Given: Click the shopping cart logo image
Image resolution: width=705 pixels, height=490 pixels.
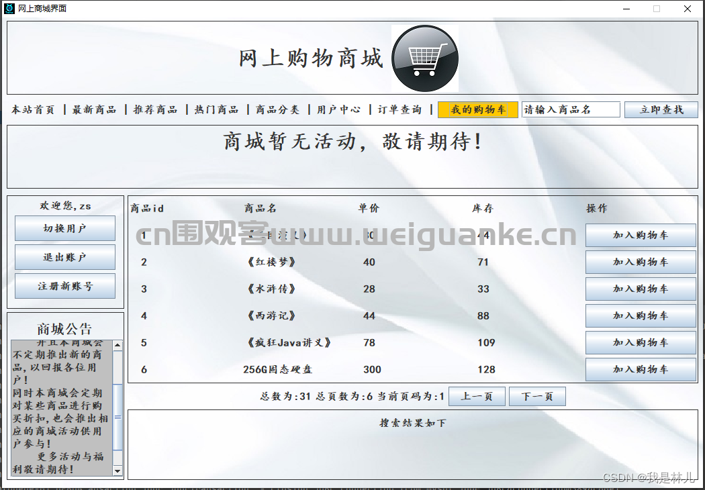Looking at the screenshot, I should tap(425, 58).
